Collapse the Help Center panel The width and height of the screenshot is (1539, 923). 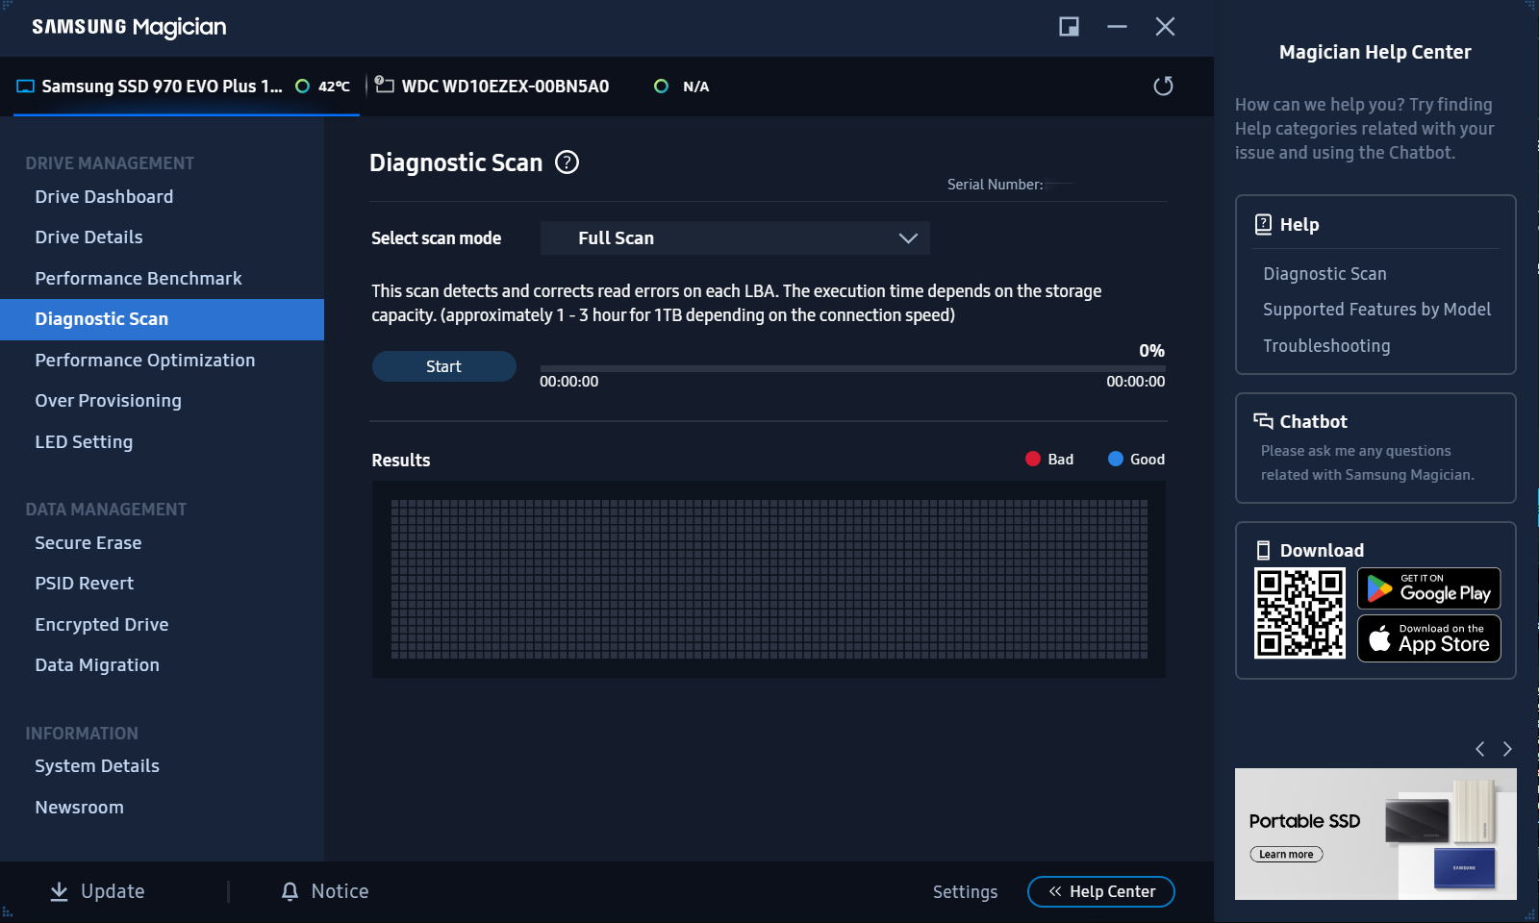1101,891
